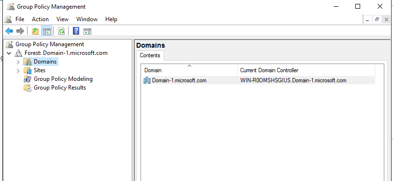Click the Group Policy Management title bar icon
Image resolution: width=393 pixels, height=181 pixels.
click(11, 7)
